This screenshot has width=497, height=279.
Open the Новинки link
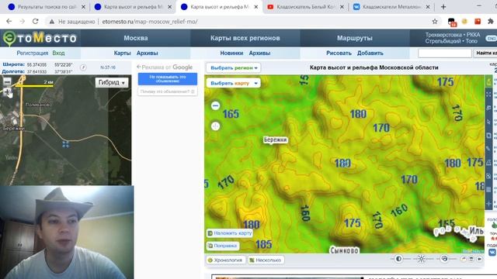coord(231,53)
